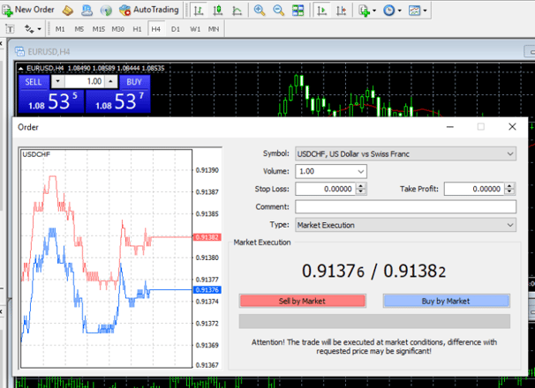This screenshot has height=388, width=535.
Task: Zoom out the chart with magnifier minus
Action: pyautogui.click(x=278, y=11)
